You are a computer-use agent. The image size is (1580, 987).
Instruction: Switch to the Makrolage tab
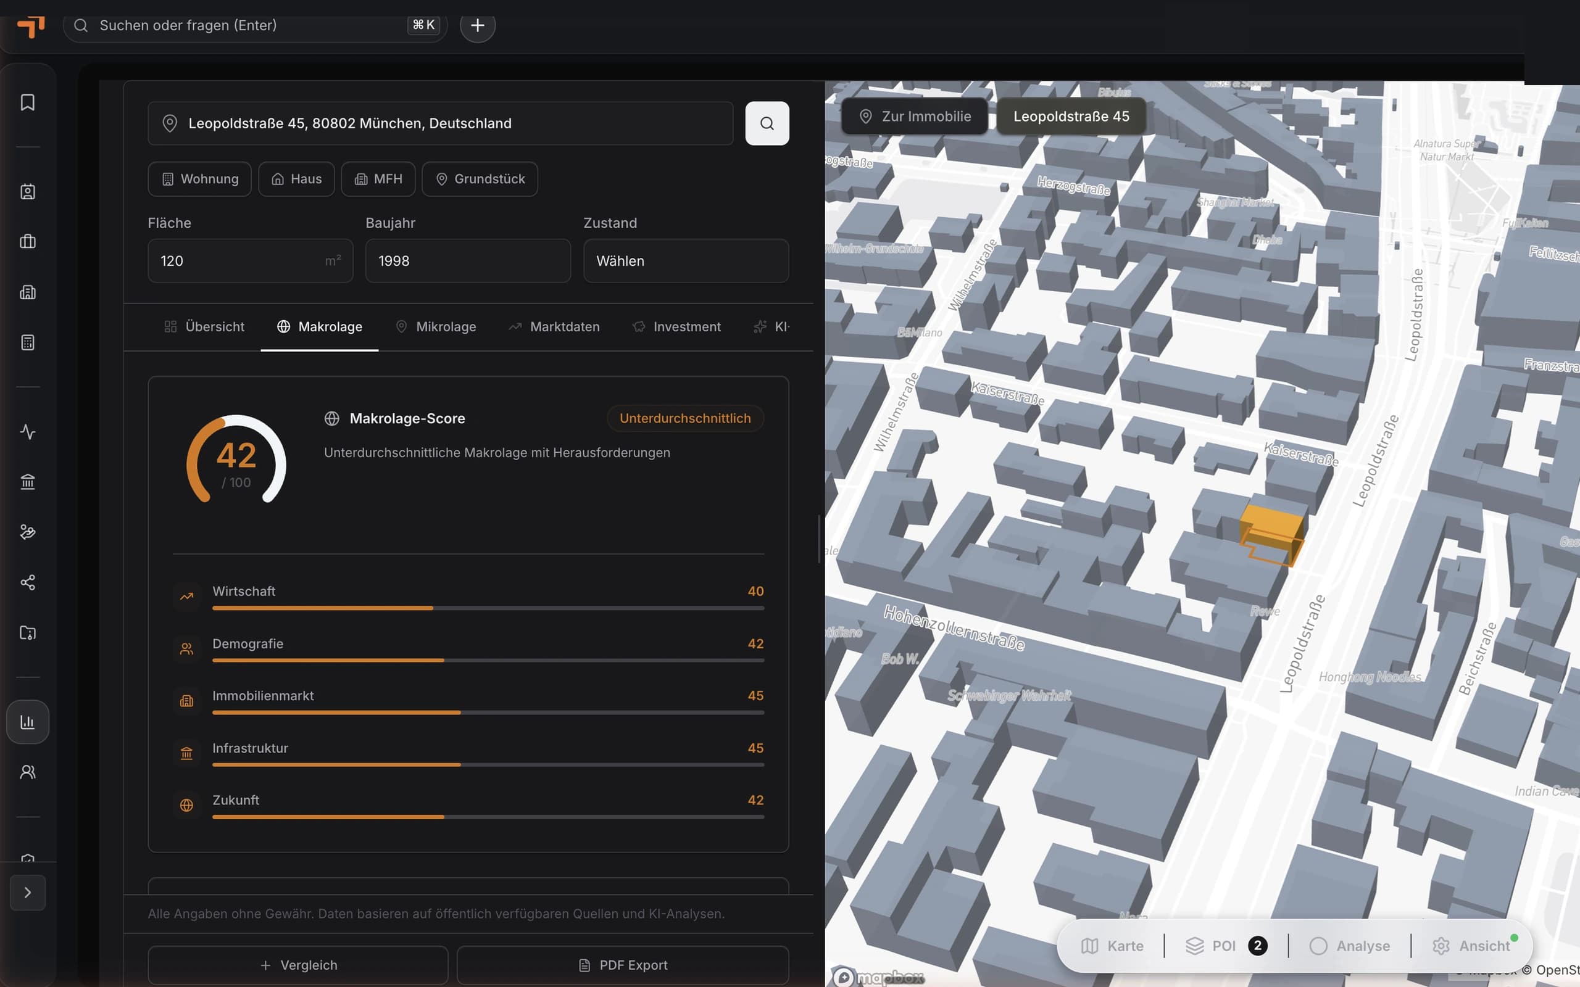(x=319, y=326)
